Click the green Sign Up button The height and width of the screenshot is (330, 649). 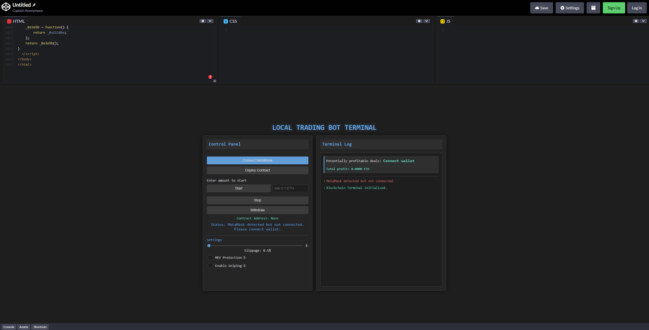coord(614,8)
